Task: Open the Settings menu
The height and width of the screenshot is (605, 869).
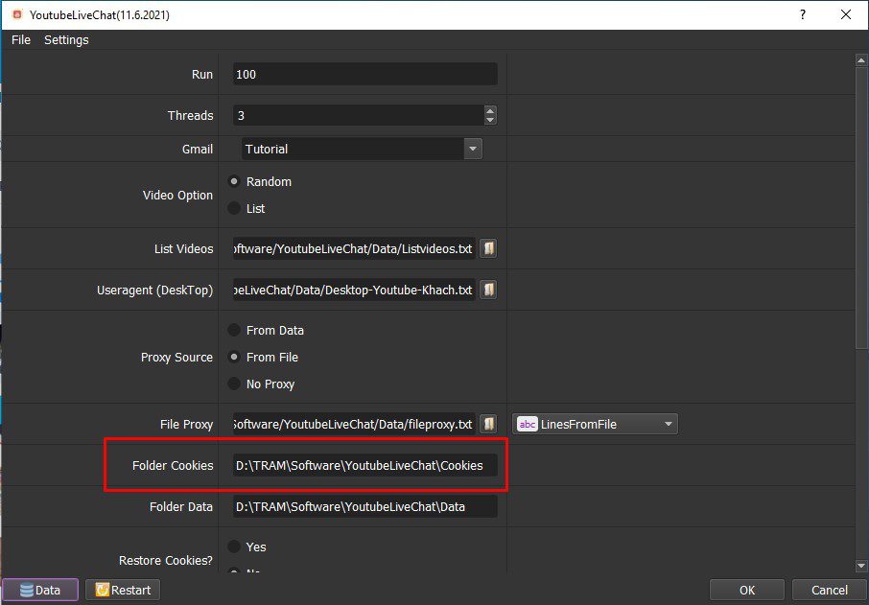Action: pyautogui.click(x=66, y=40)
